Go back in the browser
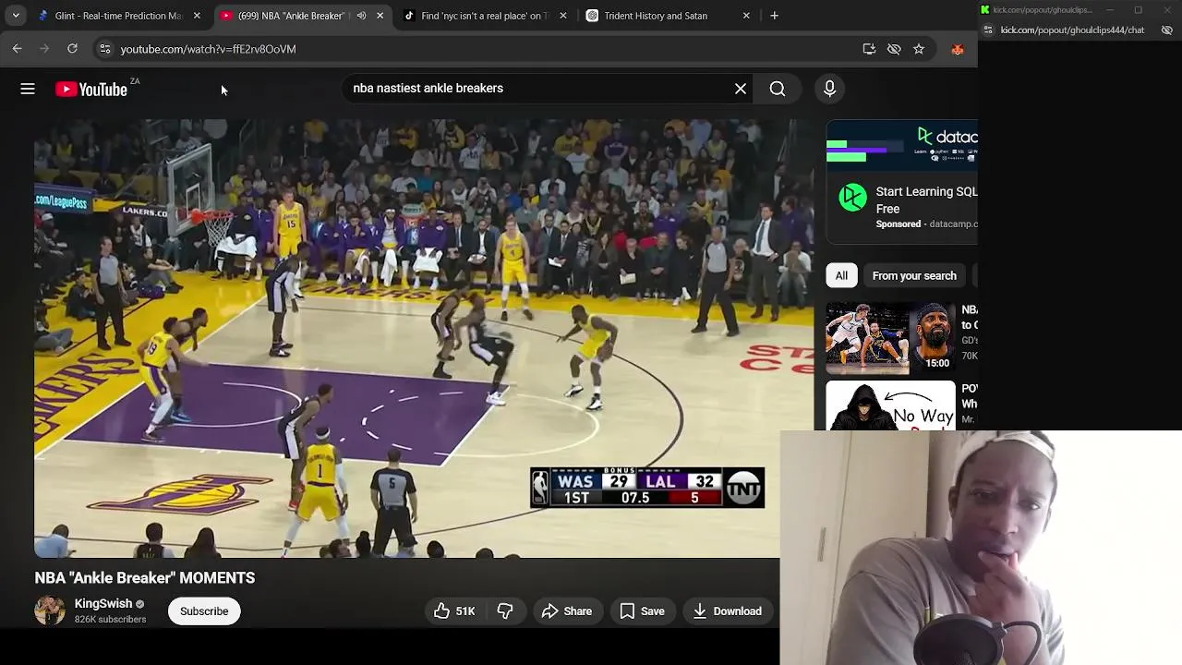1182x665 pixels. tap(17, 49)
